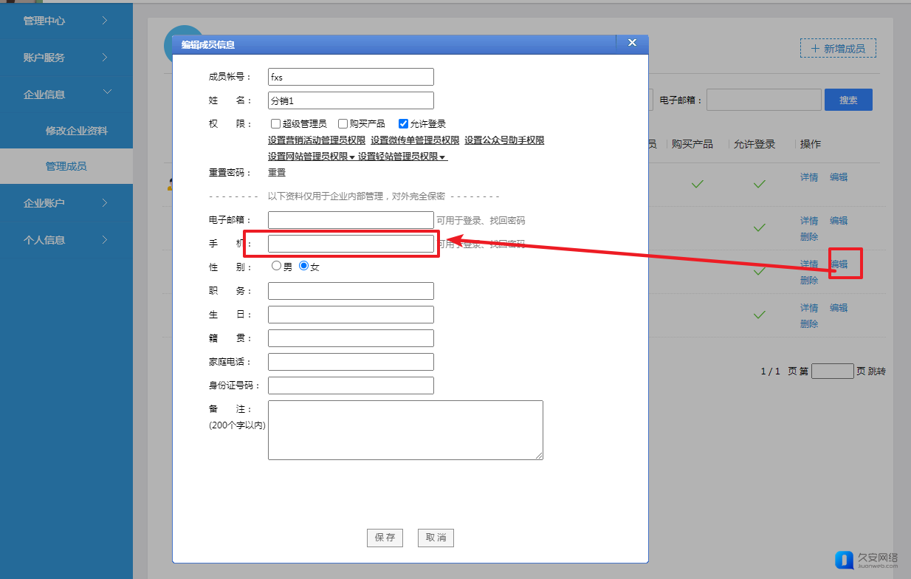The width and height of the screenshot is (911, 579).
Task: Select 管理成员 in the sidebar
Action: pos(66,166)
